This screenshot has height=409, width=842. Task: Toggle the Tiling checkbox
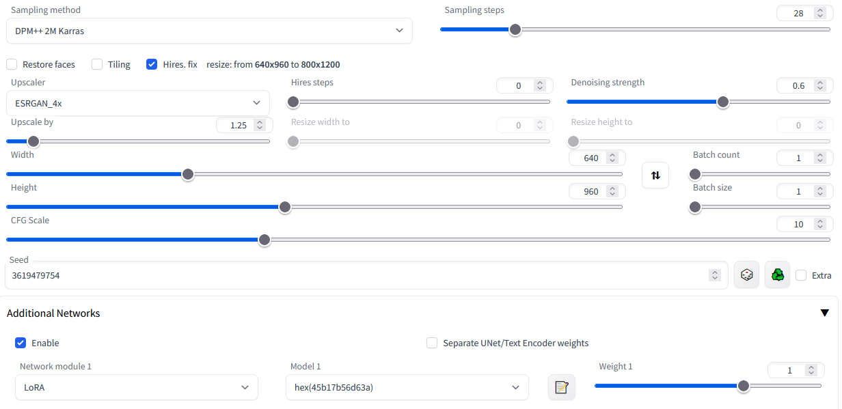97,64
